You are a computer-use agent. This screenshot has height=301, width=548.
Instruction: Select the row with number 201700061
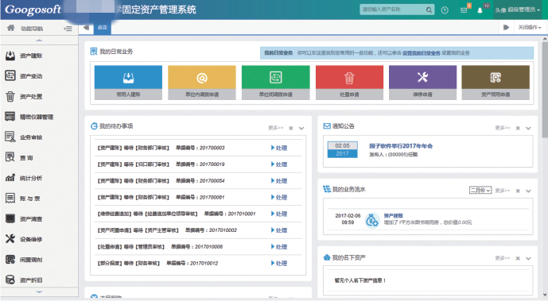click(x=198, y=198)
